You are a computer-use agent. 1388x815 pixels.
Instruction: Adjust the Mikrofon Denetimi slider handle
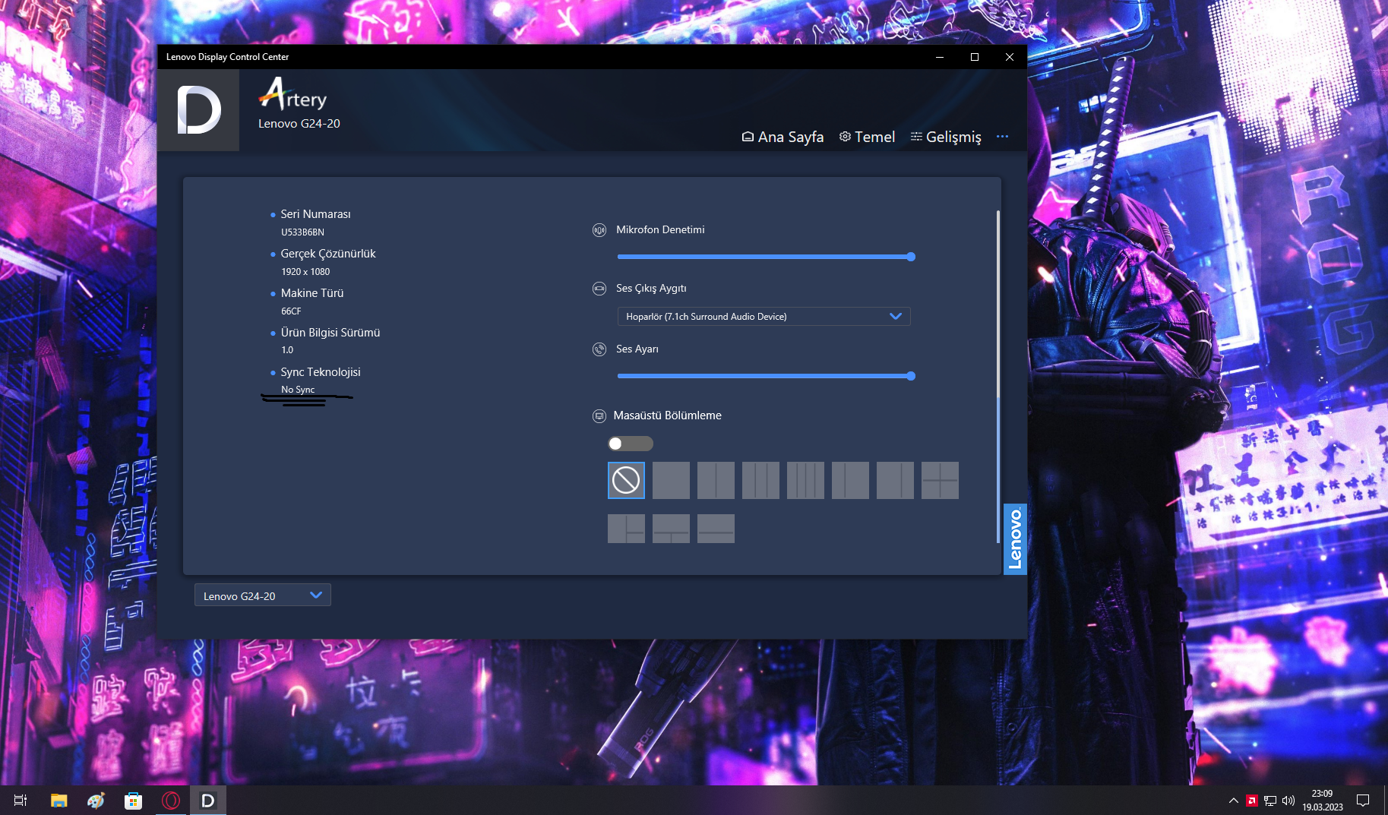tap(911, 257)
